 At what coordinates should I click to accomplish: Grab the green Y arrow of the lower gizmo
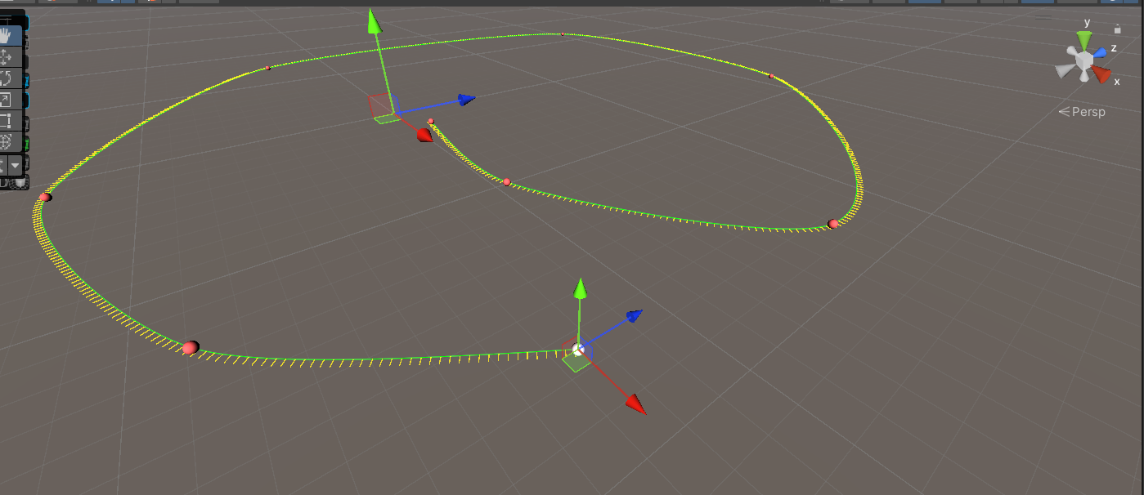click(x=581, y=289)
